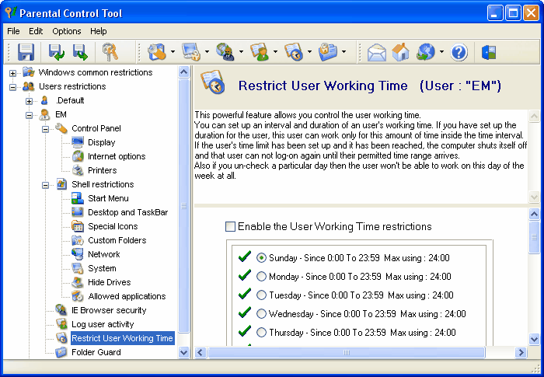Click the Folder Guard tree icon
544x377 pixels.
tap(61, 352)
